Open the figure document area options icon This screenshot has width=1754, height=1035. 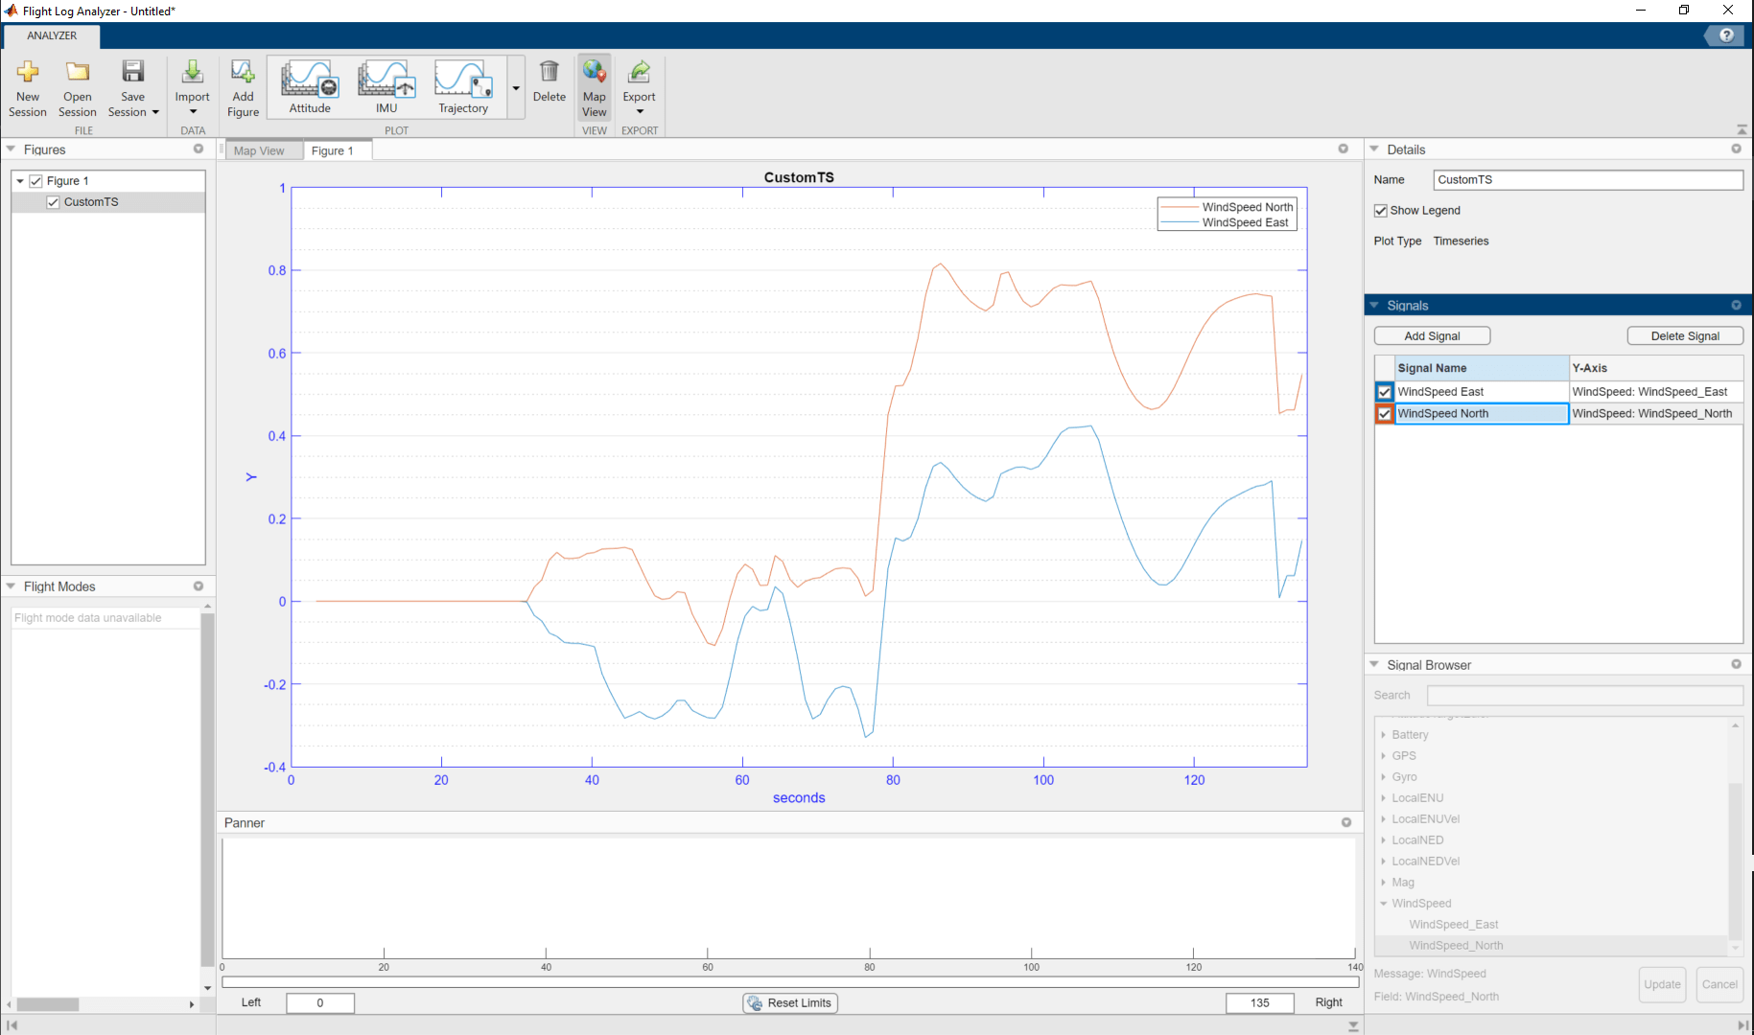[1344, 149]
